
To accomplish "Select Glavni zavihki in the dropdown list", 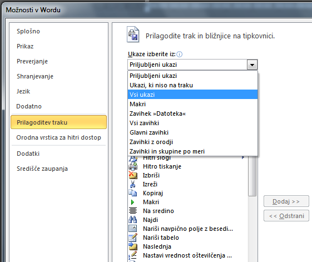I will [192, 132].
